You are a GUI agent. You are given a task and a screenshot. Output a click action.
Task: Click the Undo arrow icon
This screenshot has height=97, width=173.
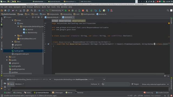(x=13, y=11)
